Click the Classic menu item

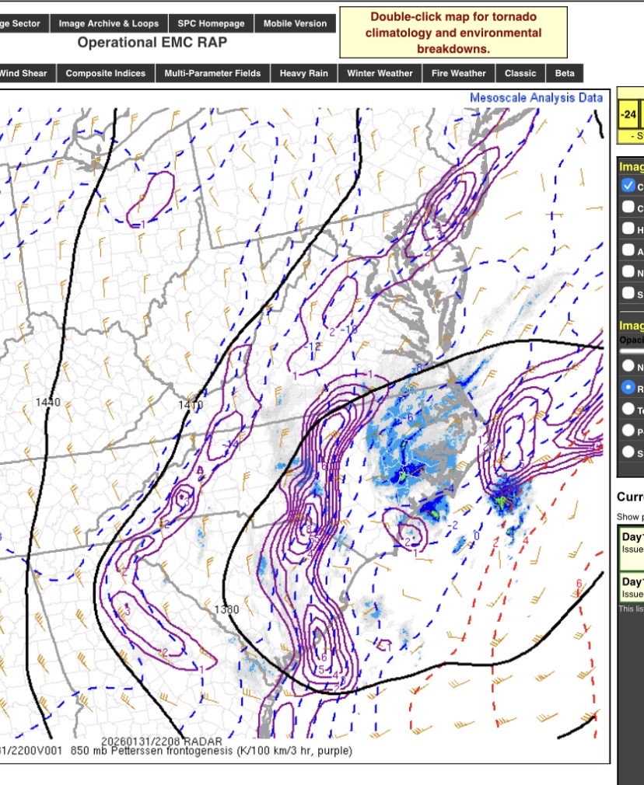click(x=520, y=73)
